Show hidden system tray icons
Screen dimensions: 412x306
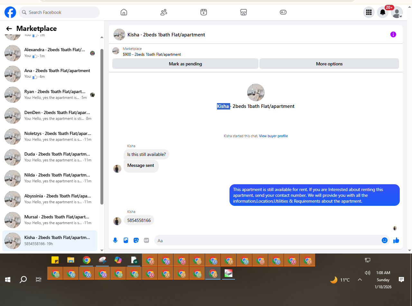click(x=360, y=280)
